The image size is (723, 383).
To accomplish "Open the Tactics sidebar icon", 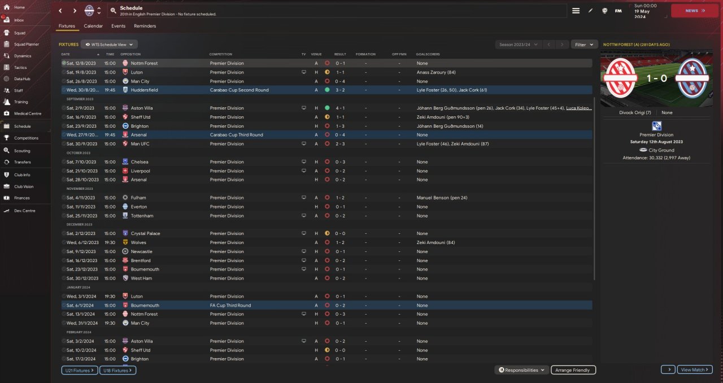I will click(6, 67).
